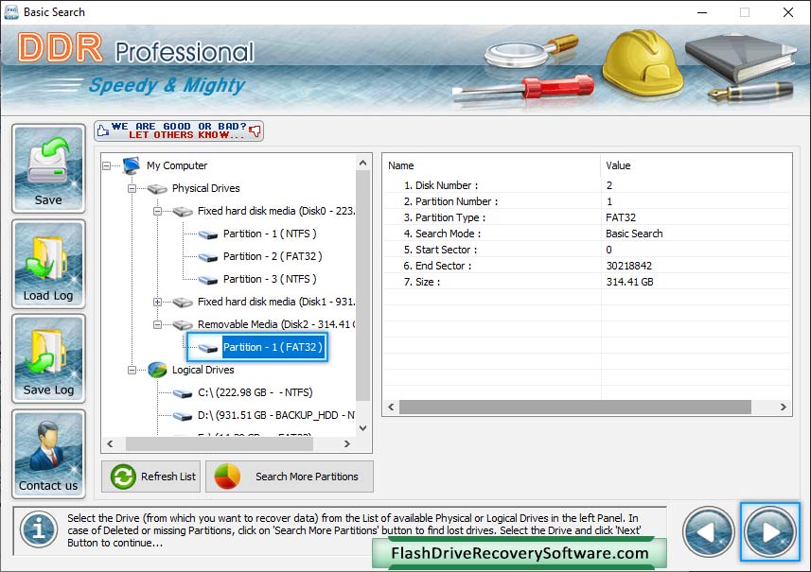Click drive tree scroll down arrow
The height and width of the screenshot is (572, 811).
363,428
